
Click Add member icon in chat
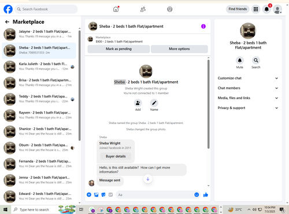[x=138, y=103]
